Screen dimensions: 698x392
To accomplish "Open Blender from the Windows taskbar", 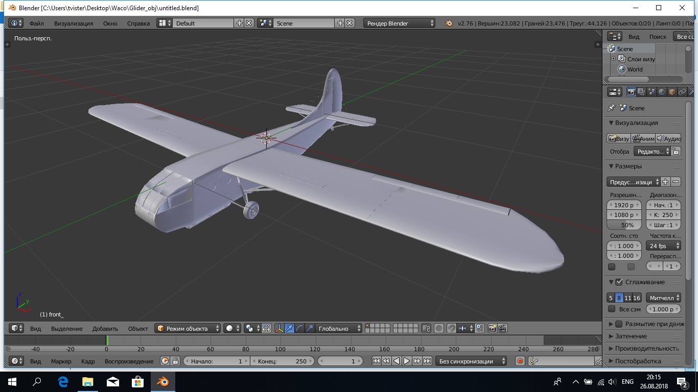I will (162, 381).
